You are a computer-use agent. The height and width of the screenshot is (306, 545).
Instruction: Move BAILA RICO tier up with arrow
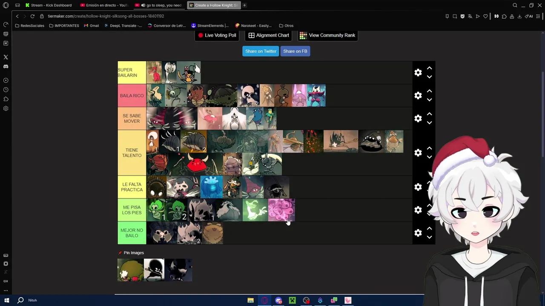(x=429, y=91)
